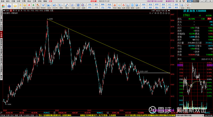The width and height of the screenshot is (213, 117).
Task: Click the F10/F9 info icon
Action: pyautogui.click(x=54, y=5)
